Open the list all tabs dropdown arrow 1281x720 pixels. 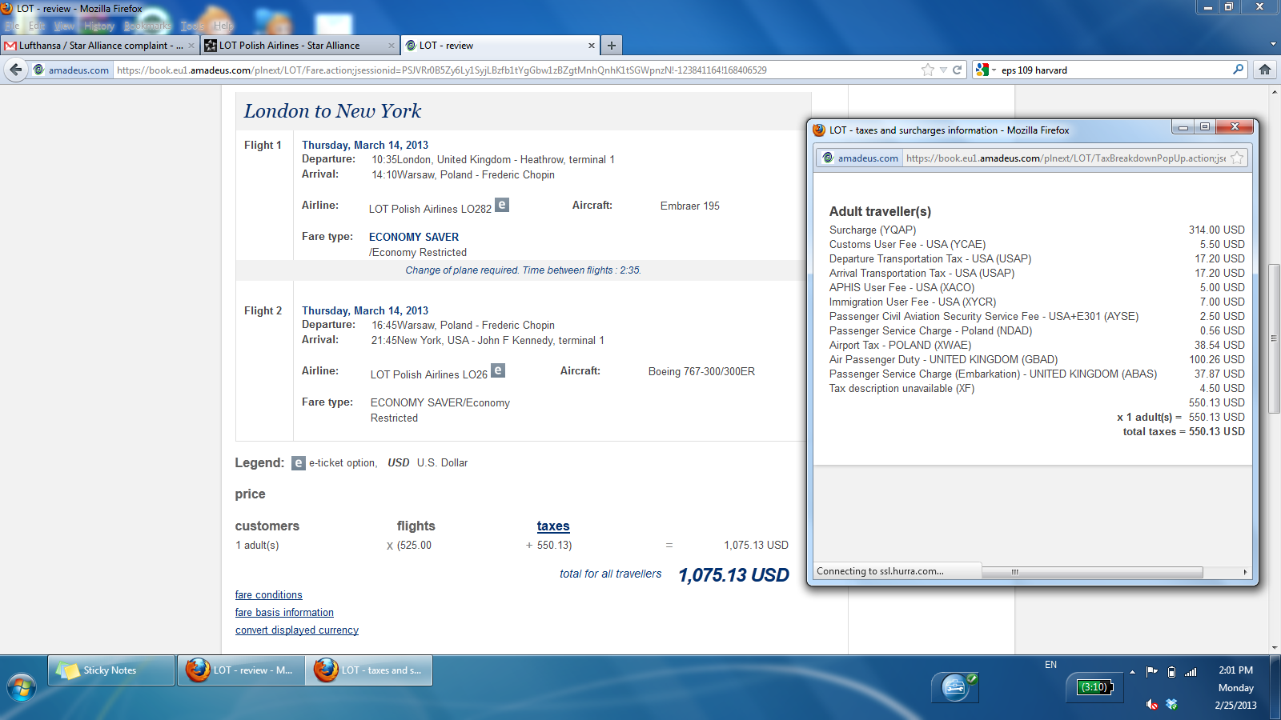pyautogui.click(x=1273, y=45)
